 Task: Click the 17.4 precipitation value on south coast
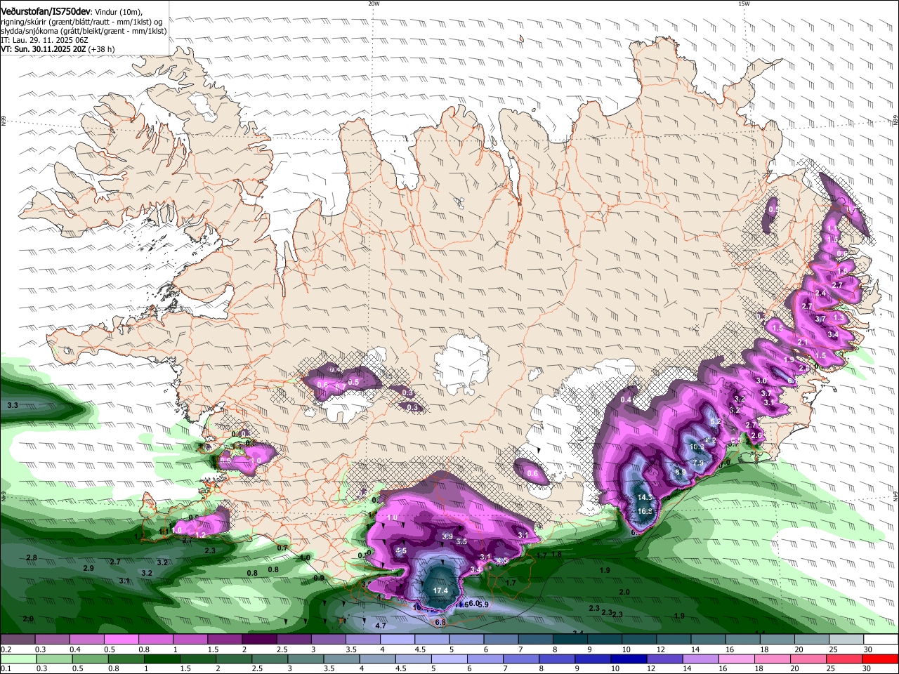click(440, 590)
